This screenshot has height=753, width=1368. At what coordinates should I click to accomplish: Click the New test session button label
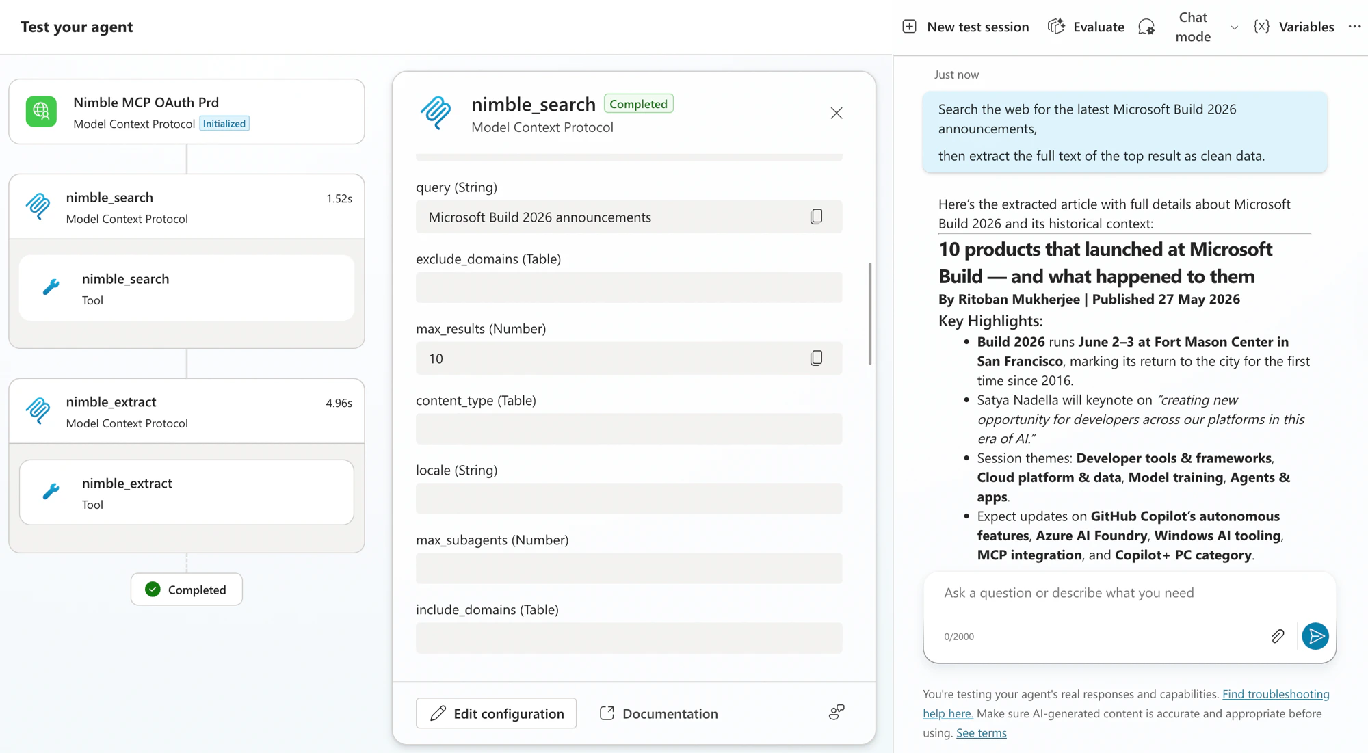(x=977, y=27)
